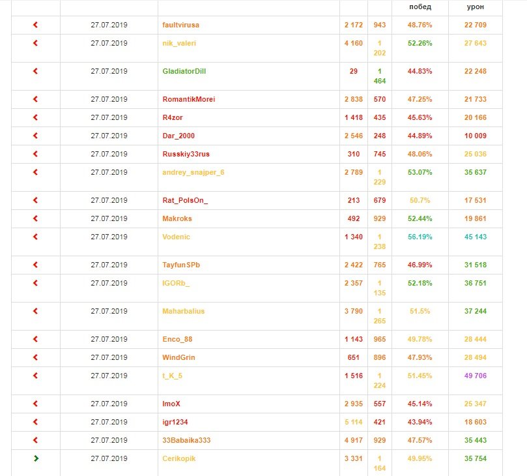
Task: Click the red arrow in t_K_5 row
Action: (x=35, y=376)
